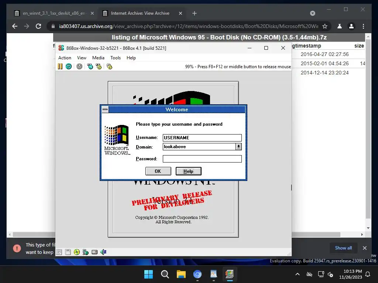Click the Windows Start button
This screenshot has height=283, width=378.
pyautogui.click(x=148, y=274)
